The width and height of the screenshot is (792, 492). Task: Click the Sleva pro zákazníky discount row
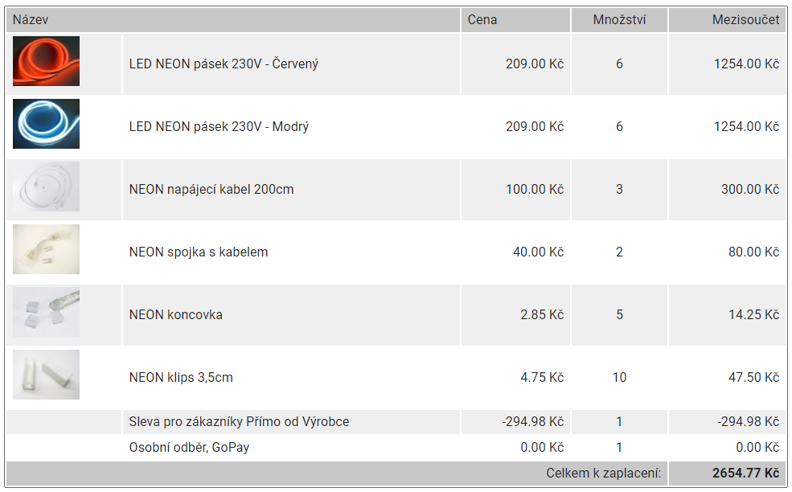coord(239,421)
